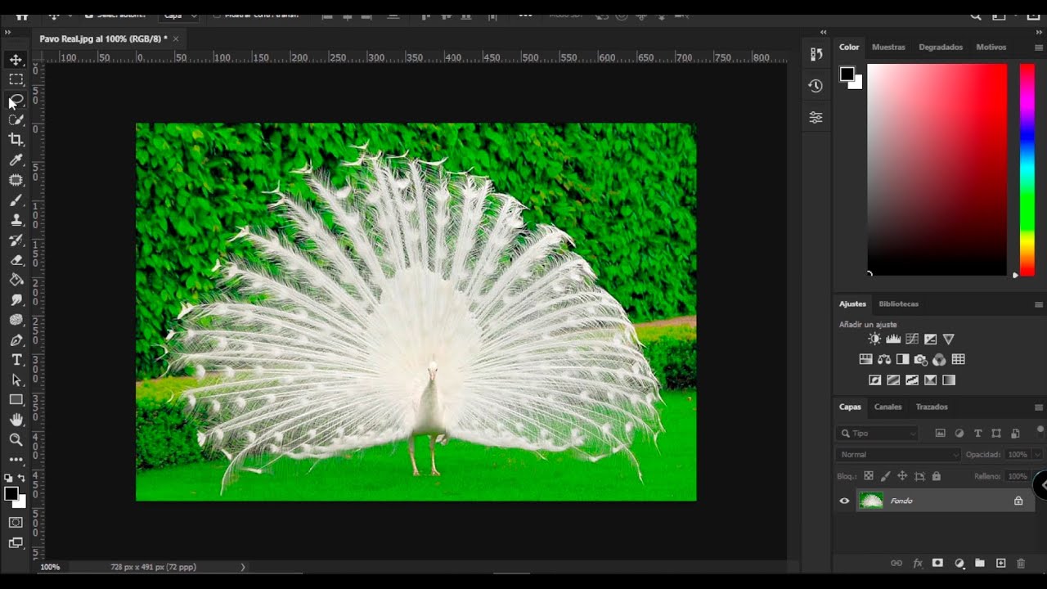
Task: Select the Path Selection tool
Action: pos(16,380)
